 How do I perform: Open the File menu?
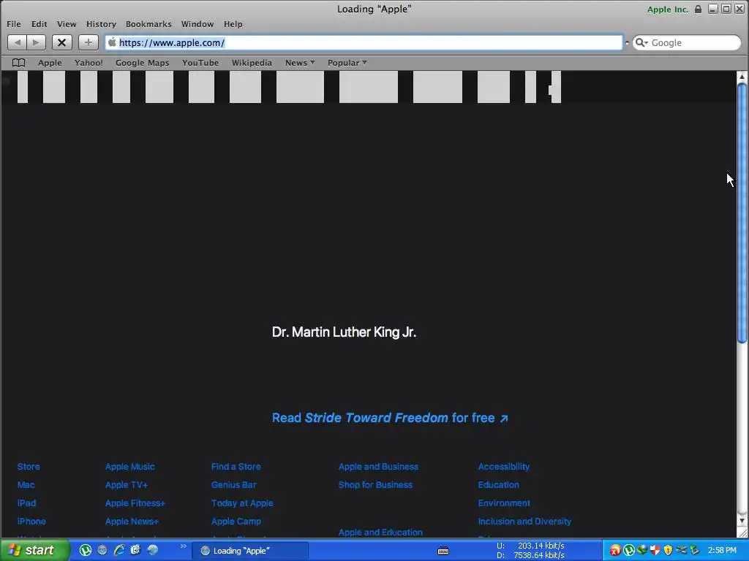point(14,24)
